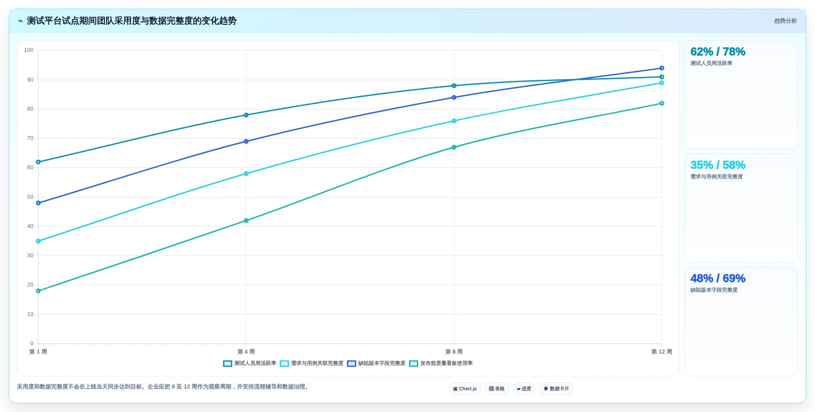Toggle 发布前质量看板使用率 legend swatch

[413, 364]
